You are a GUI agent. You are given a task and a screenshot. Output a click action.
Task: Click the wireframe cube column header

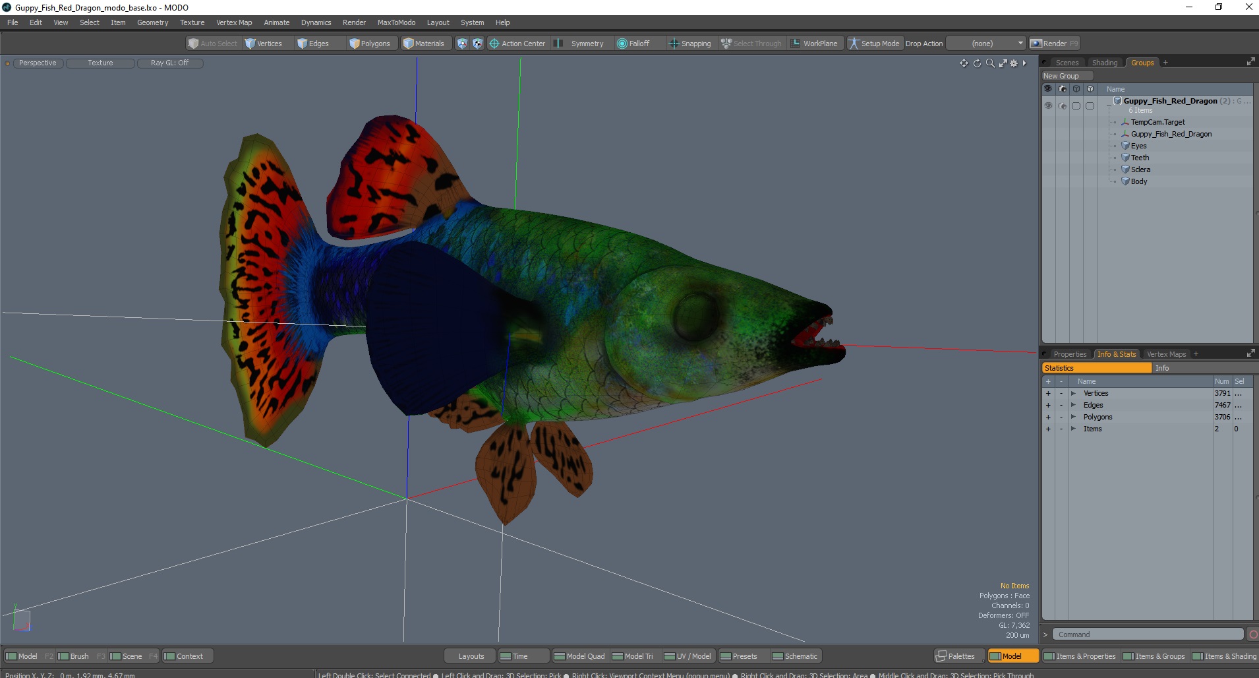1076,88
